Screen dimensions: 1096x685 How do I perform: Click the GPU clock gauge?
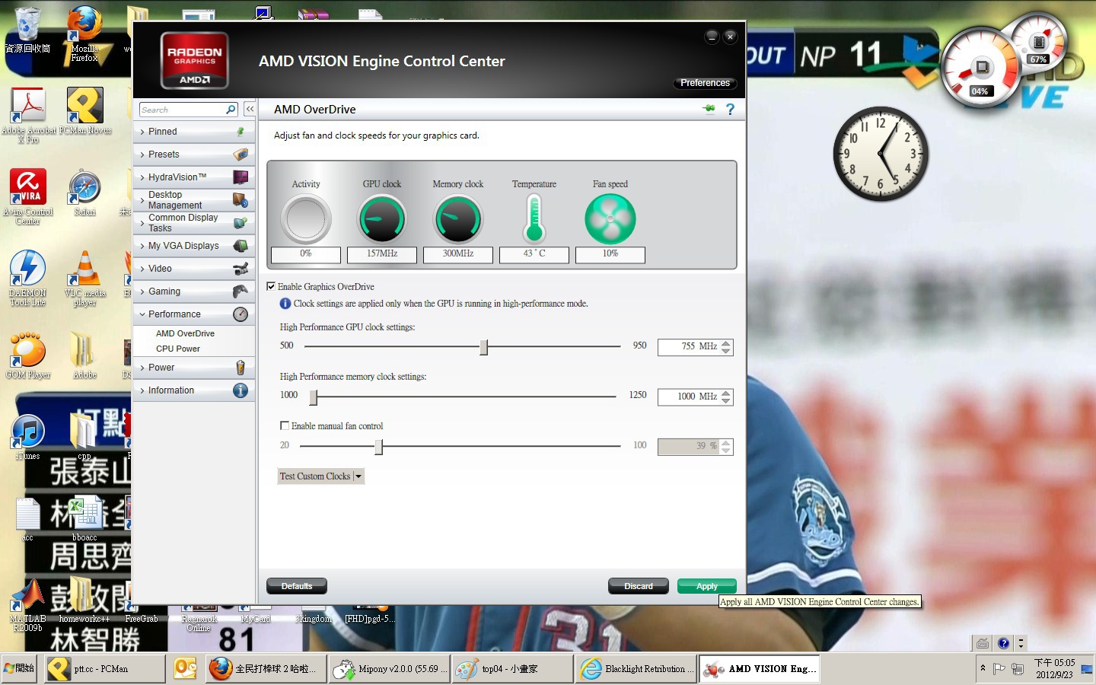pos(382,219)
